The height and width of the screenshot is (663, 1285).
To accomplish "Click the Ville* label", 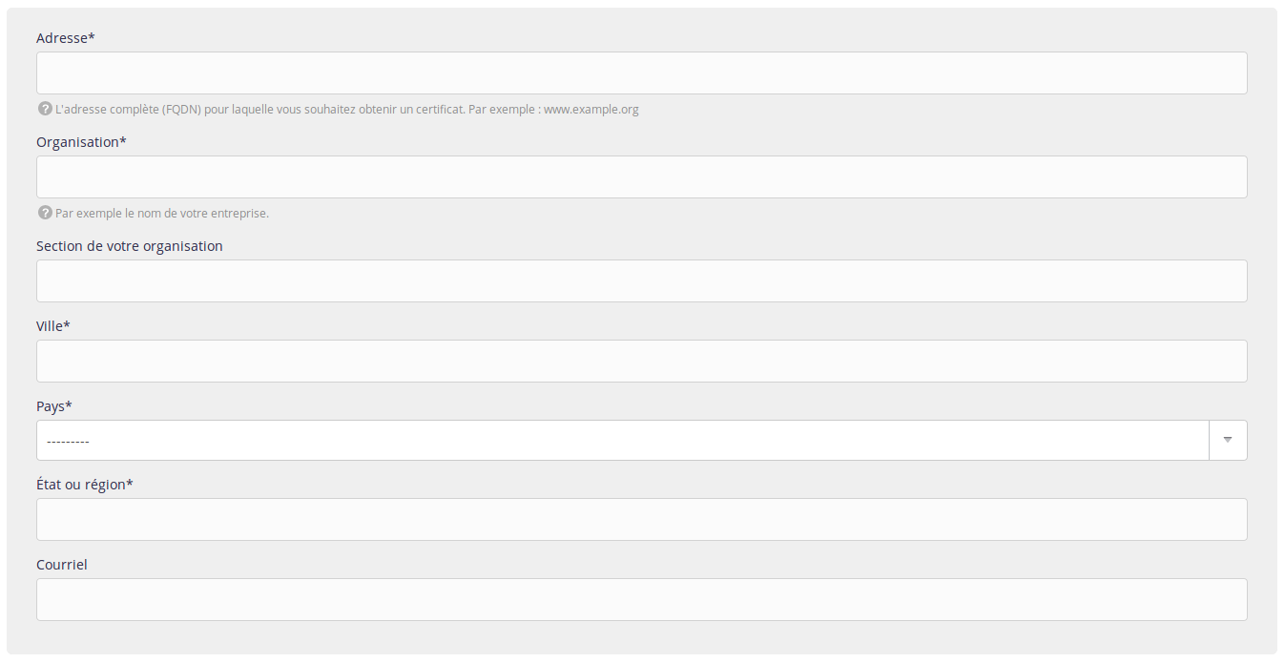I will [53, 326].
